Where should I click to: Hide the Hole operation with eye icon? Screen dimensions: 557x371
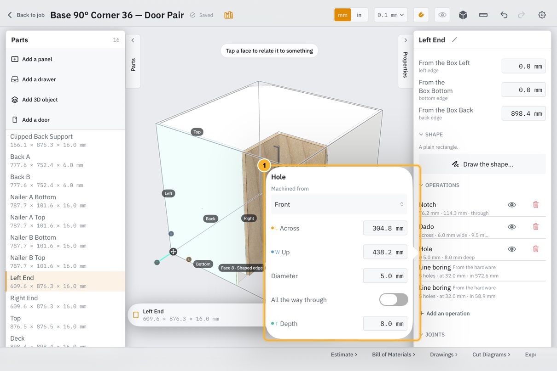(x=512, y=249)
